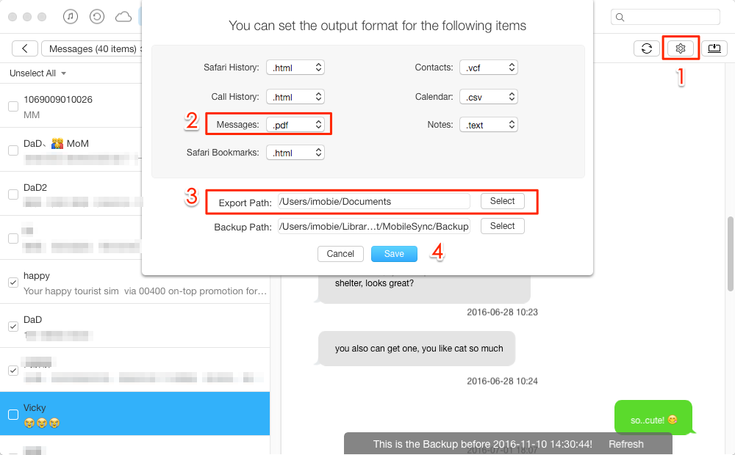
Task: Click the search magnifier field
Action: tap(665, 18)
